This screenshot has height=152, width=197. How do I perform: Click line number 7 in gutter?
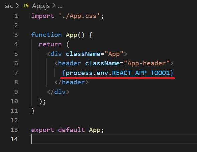coord(16,73)
